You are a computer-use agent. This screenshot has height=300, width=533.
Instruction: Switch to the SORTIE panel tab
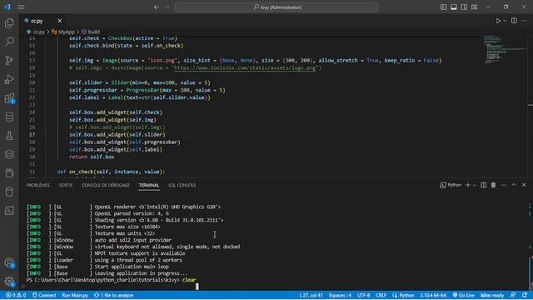[66, 185]
